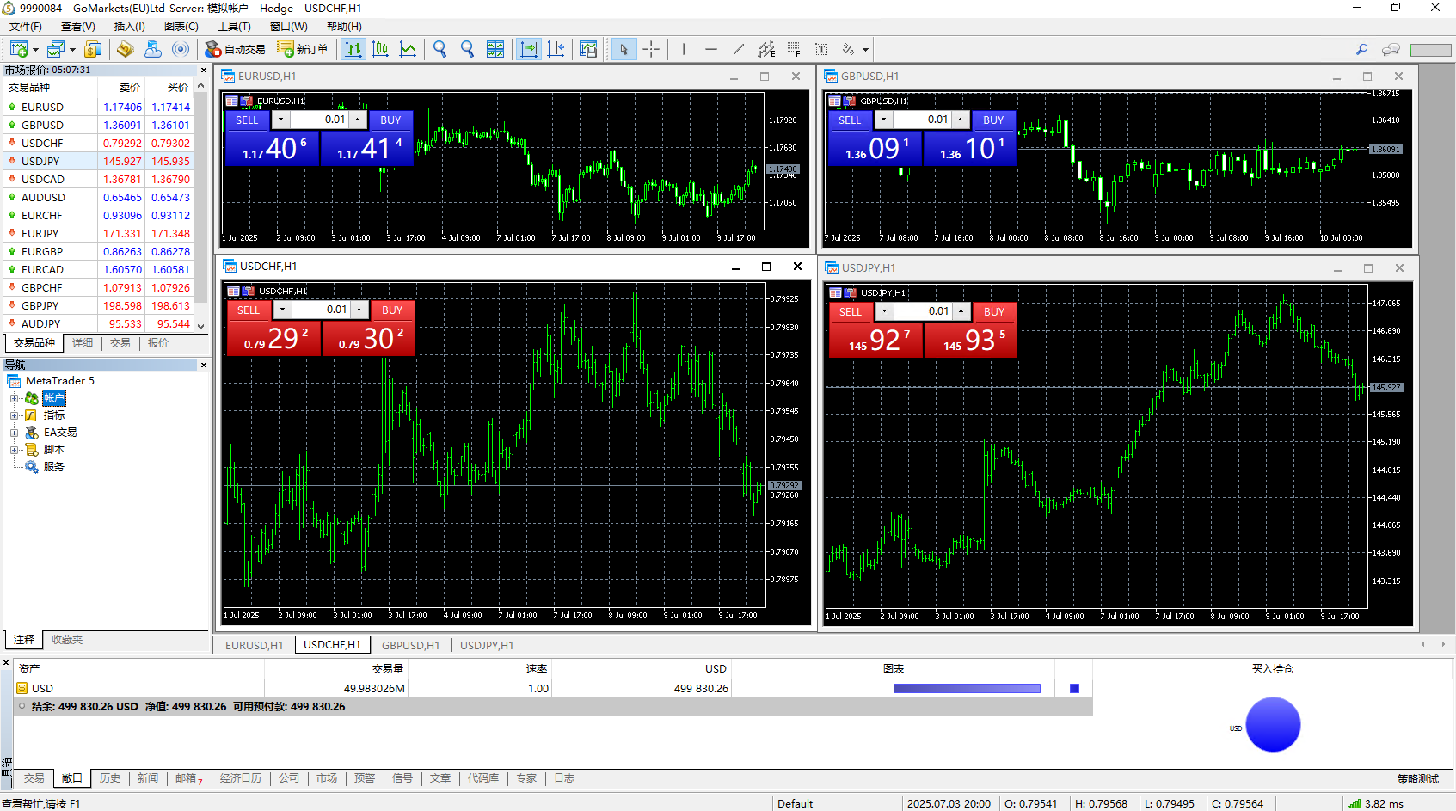Screen dimensions: 1456x811
Task: Close the 市场报价 panel
Action: [x=204, y=70]
